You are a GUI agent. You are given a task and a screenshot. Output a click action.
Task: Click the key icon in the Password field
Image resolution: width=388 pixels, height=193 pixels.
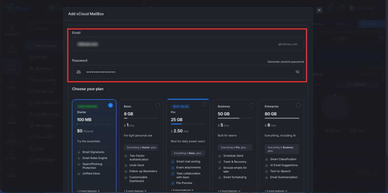coord(78,72)
